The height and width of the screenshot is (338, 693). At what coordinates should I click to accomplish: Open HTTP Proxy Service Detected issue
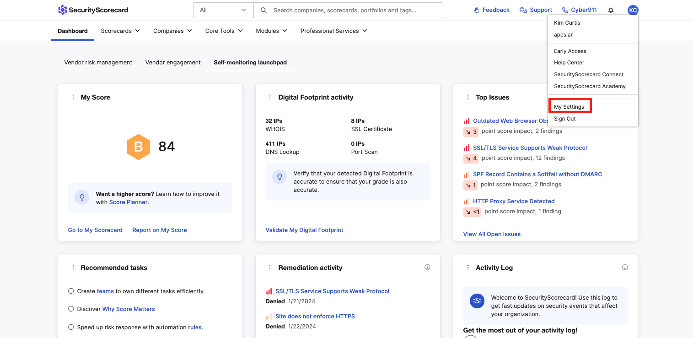pyautogui.click(x=514, y=201)
